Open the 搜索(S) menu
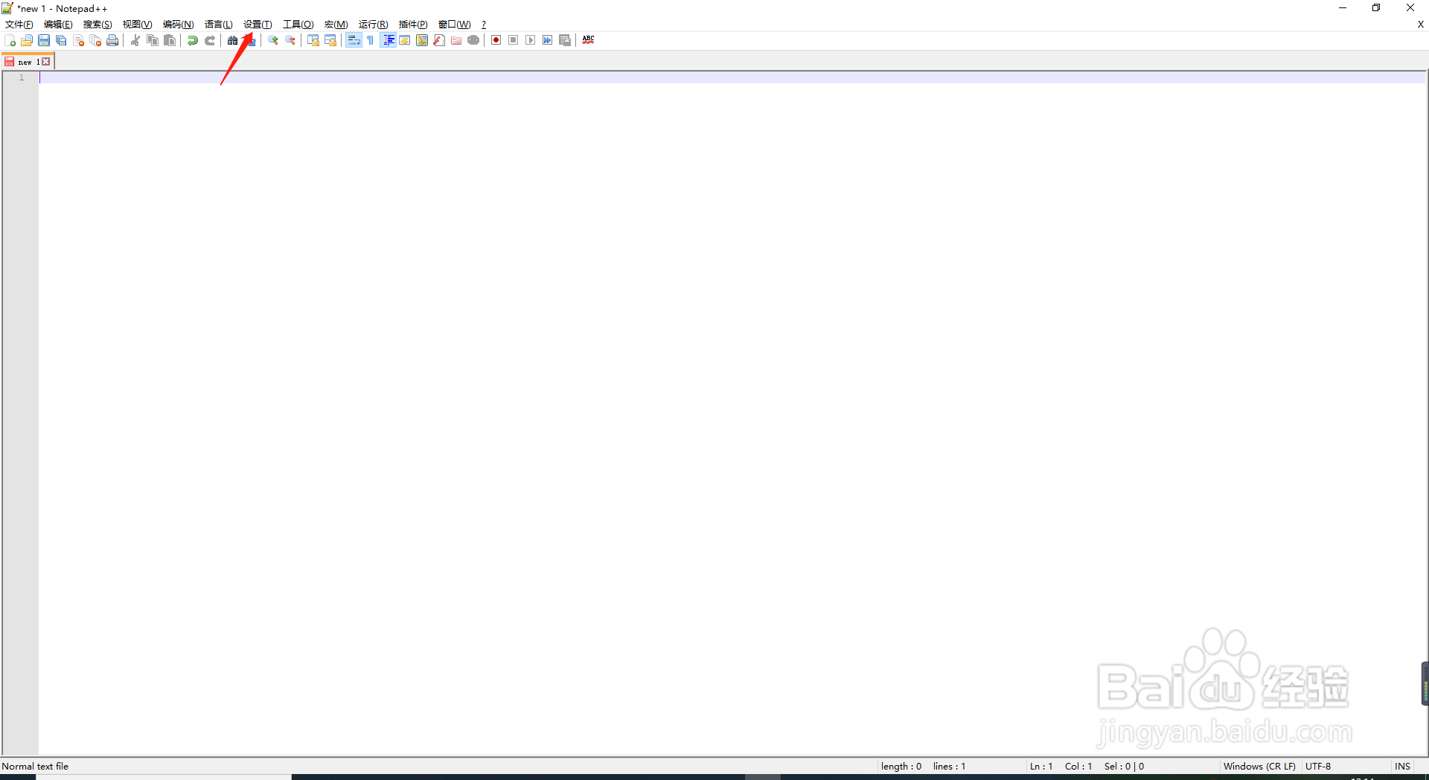The width and height of the screenshot is (1429, 780). click(x=97, y=25)
